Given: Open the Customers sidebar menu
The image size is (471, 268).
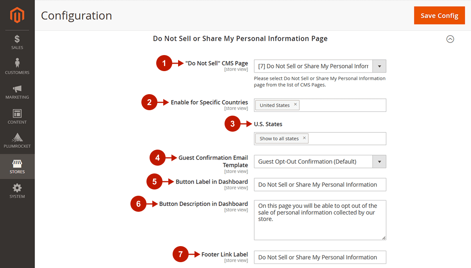Looking at the screenshot, I should point(17,67).
